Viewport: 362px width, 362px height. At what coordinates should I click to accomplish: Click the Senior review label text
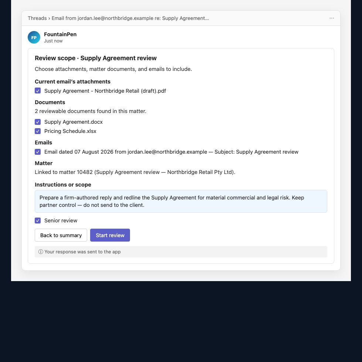61,221
